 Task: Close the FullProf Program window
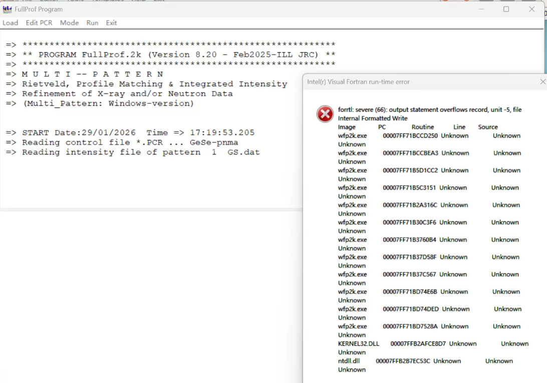(x=531, y=9)
